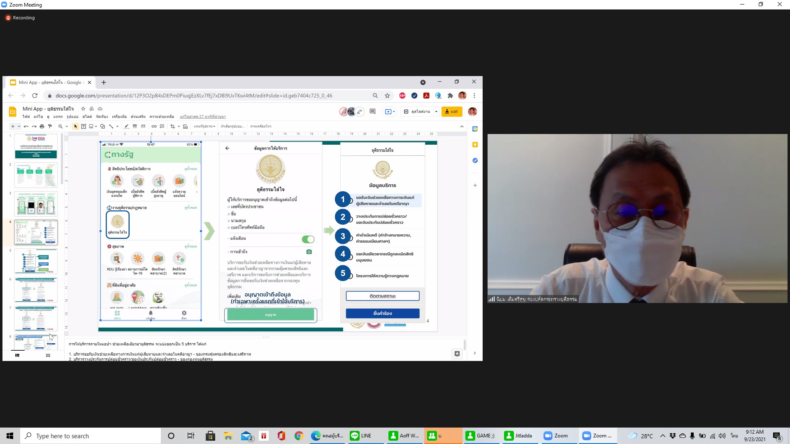Open the Format (รูปแบบ) menu
Screen dimensions: 790x444
tap(72, 117)
